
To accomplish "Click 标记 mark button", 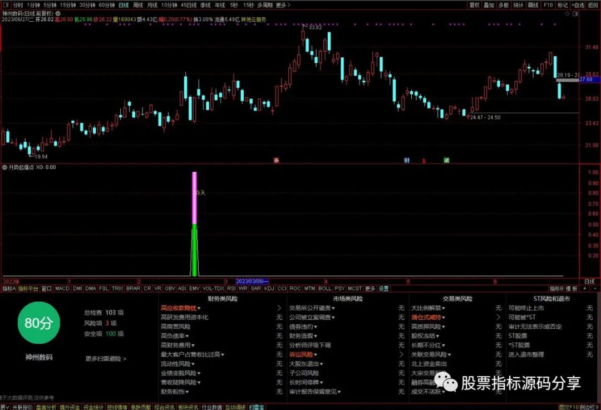I will (x=563, y=5).
